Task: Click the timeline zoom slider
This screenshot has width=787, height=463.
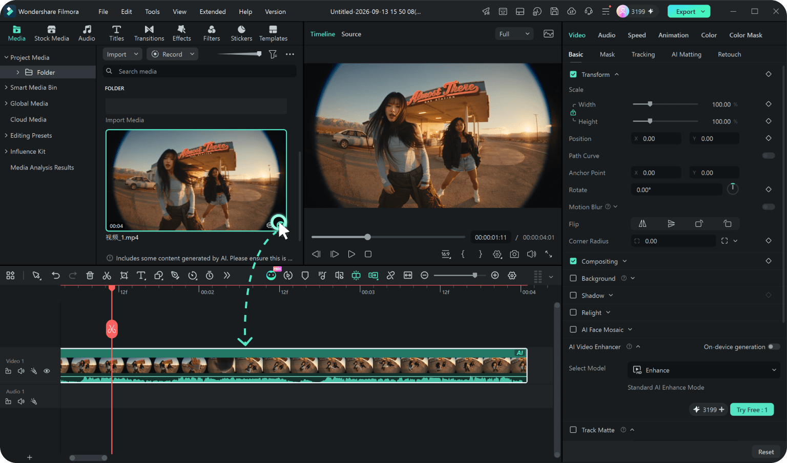Action: point(459,276)
